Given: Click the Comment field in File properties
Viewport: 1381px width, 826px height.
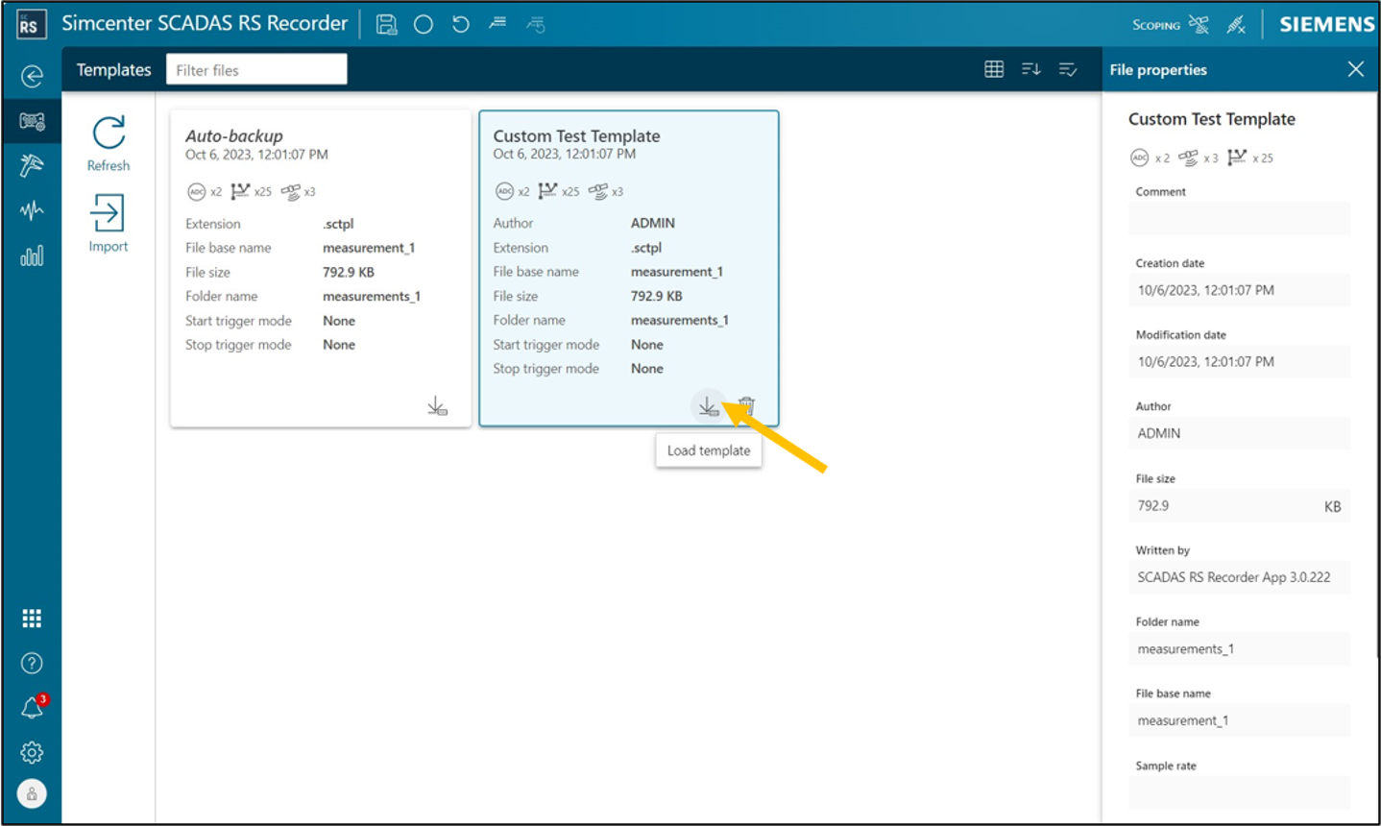Looking at the screenshot, I should 1239,220.
